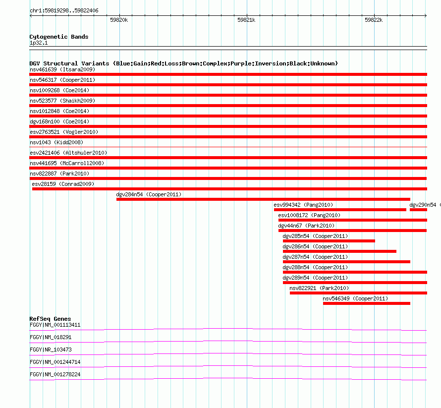Open the nsv822887 (Park2010) label
This screenshot has width=441, height=408.
pyautogui.click(x=59, y=174)
